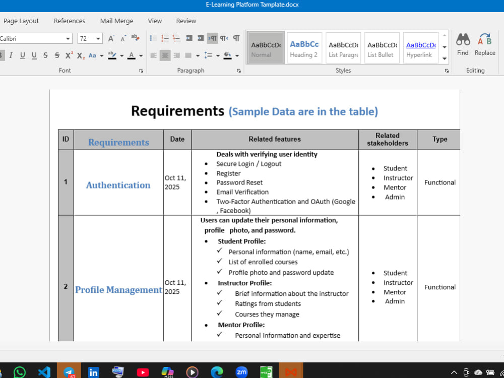Open the Styles dialog launcher
Screen dimensions: 504x378
pyautogui.click(x=447, y=71)
